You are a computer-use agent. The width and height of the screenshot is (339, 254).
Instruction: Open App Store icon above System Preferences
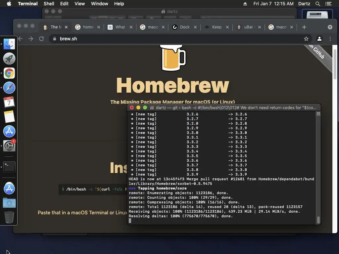[9, 131]
